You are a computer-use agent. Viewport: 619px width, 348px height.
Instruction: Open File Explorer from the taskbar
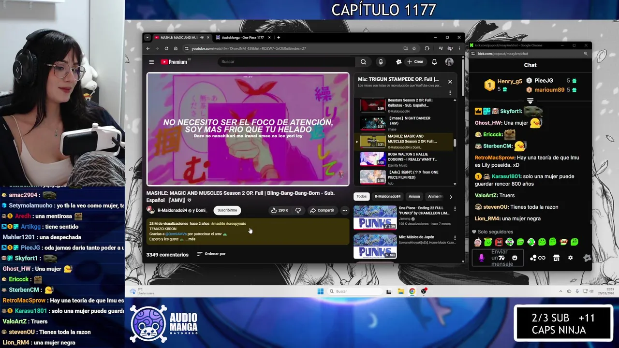tap(401, 291)
